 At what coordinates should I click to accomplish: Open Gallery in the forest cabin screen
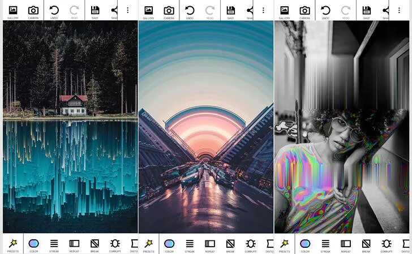(13, 12)
